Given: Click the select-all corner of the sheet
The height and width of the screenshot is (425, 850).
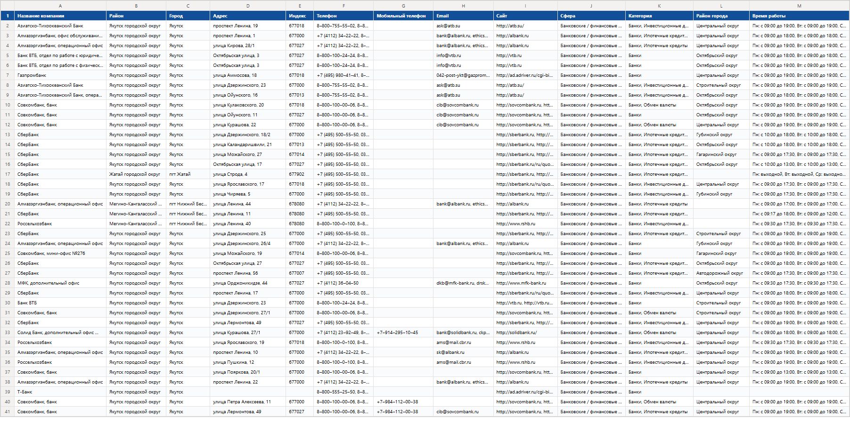Looking at the screenshot, I should [x=7, y=6].
